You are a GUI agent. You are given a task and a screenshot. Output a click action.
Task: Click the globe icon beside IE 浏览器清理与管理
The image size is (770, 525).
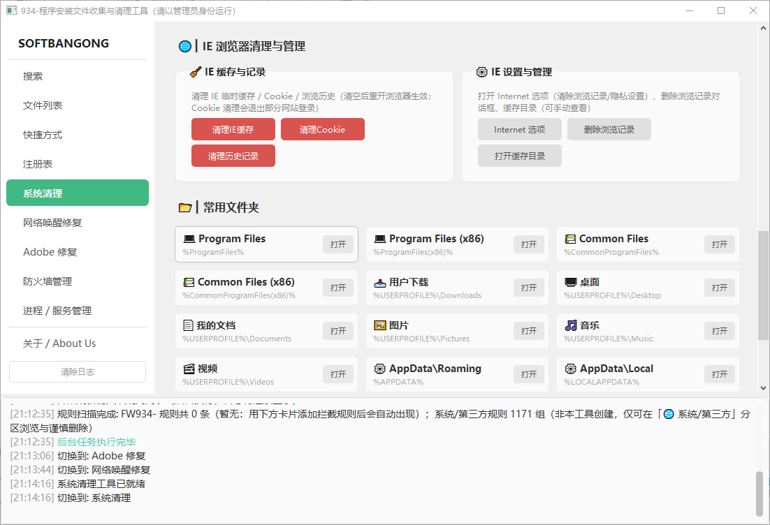point(185,47)
